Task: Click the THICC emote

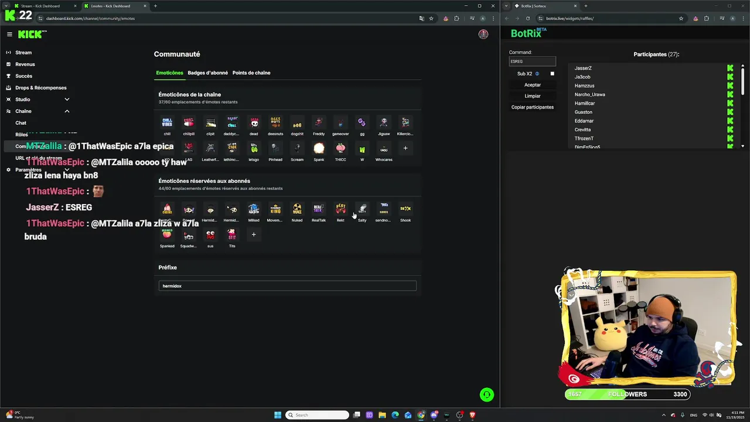Action: (x=340, y=148)
